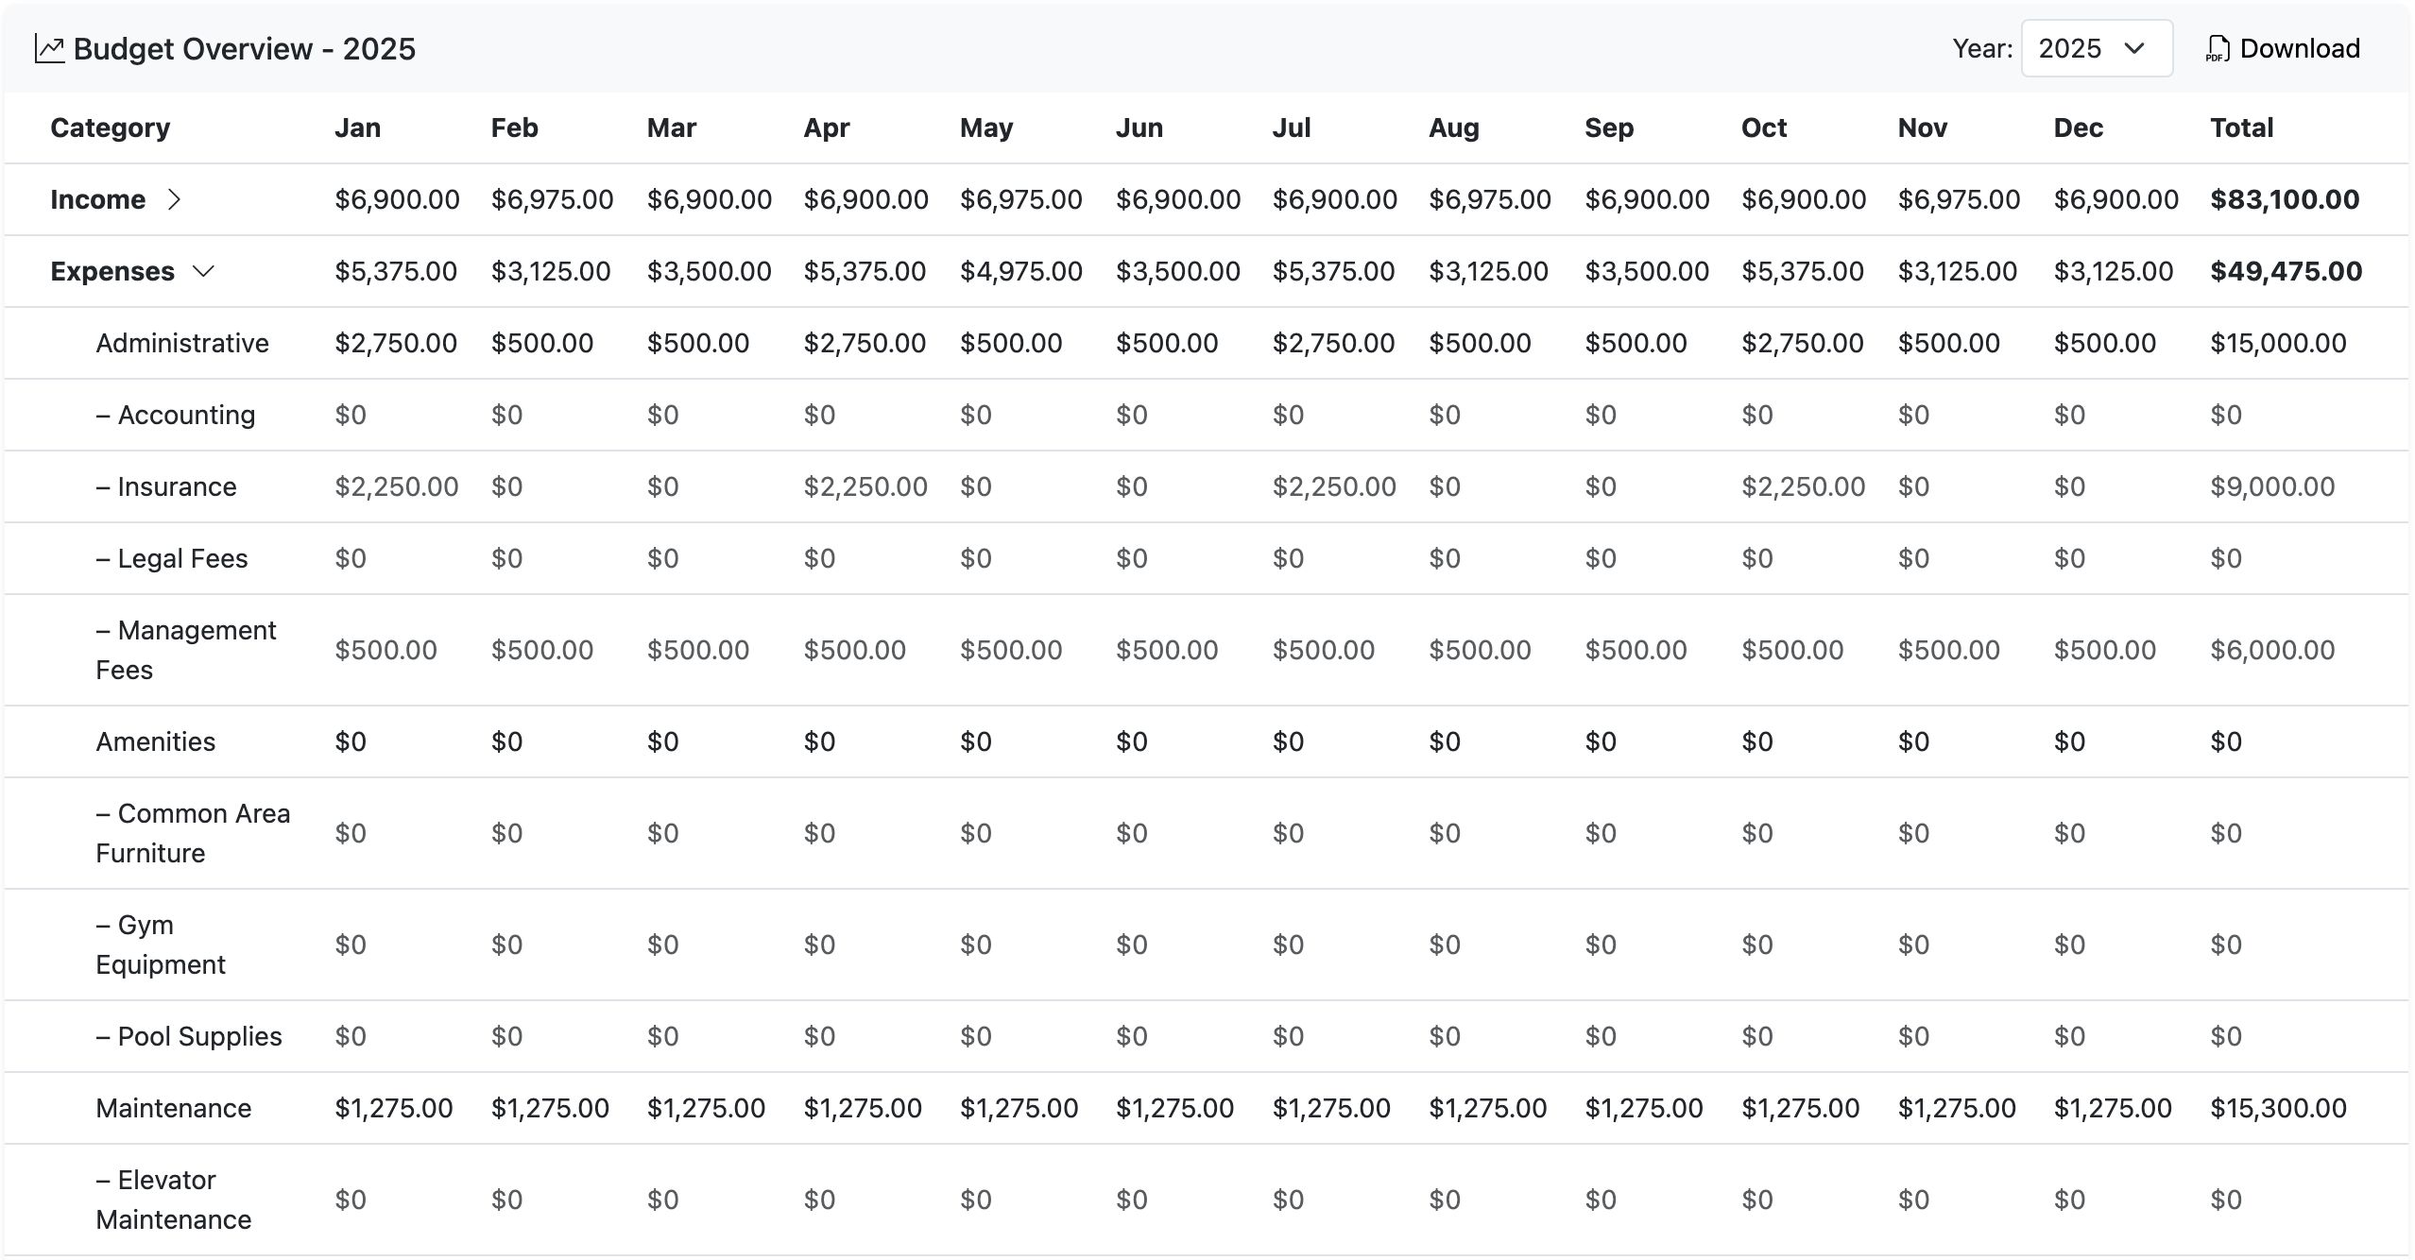
Task: Select the Accounting subcategory row
Action: 175,414
